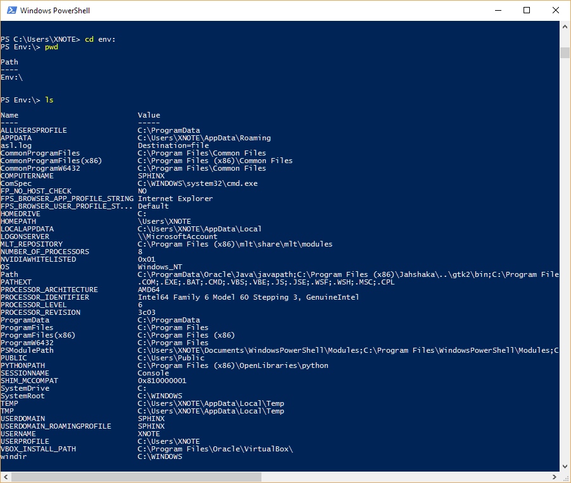
Task: Click the 'Name' column header
Action: pos(9,115)
